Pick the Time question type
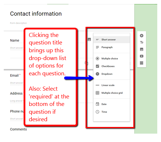 [111, 112]
